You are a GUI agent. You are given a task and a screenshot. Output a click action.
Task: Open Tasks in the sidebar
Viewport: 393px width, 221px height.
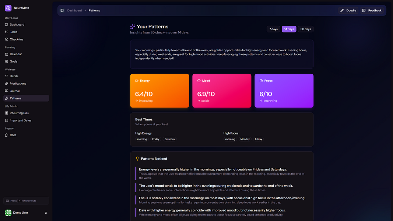click(26, 32)
